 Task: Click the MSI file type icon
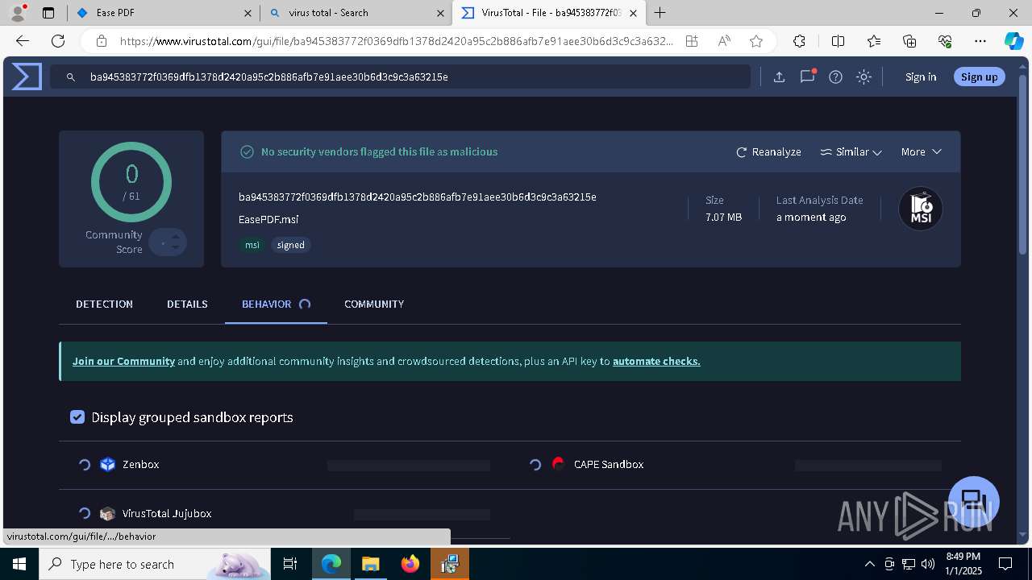(921, 209)
